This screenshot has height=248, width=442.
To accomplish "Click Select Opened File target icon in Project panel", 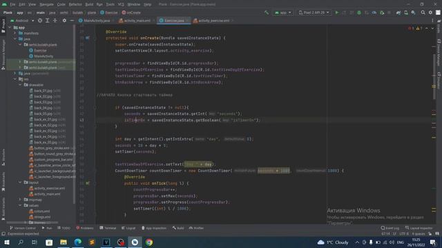I will coord(40,21).
